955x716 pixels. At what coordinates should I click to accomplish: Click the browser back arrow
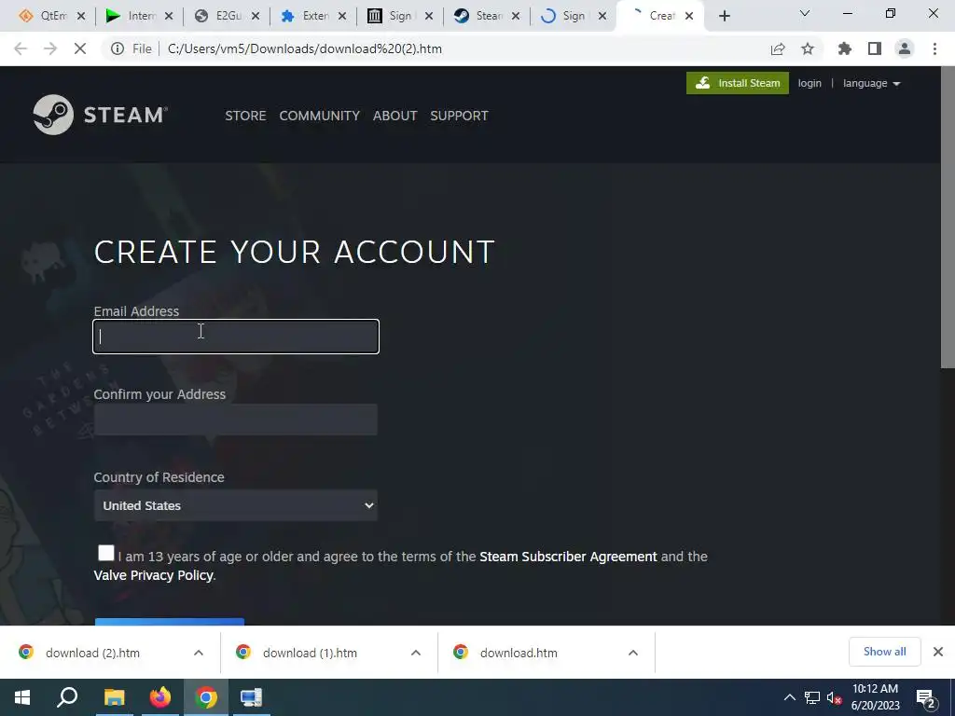(21, 48)
